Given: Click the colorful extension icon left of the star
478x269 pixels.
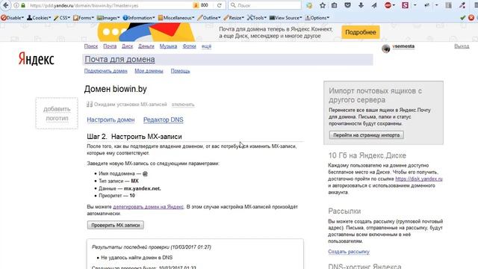Looking at the screenshot, I should click(309, 5).
